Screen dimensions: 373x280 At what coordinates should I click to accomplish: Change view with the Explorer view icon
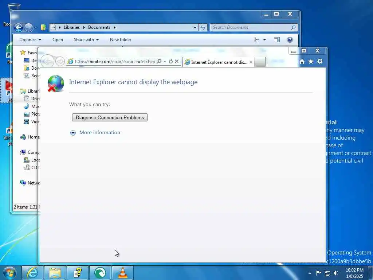tap(257, 40)
